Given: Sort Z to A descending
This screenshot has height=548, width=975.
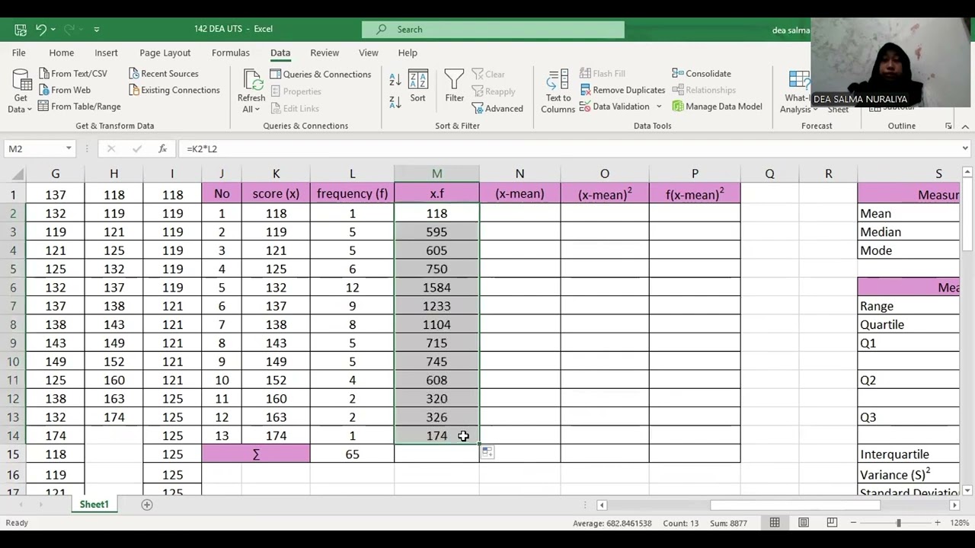Looking at the screenshot, I should tap(395, 101).
